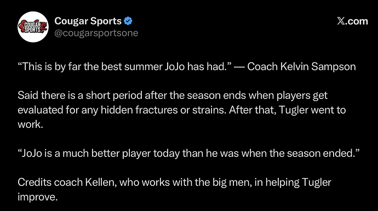Click the word 'work.' ending second paragraph

click(30, 125)
